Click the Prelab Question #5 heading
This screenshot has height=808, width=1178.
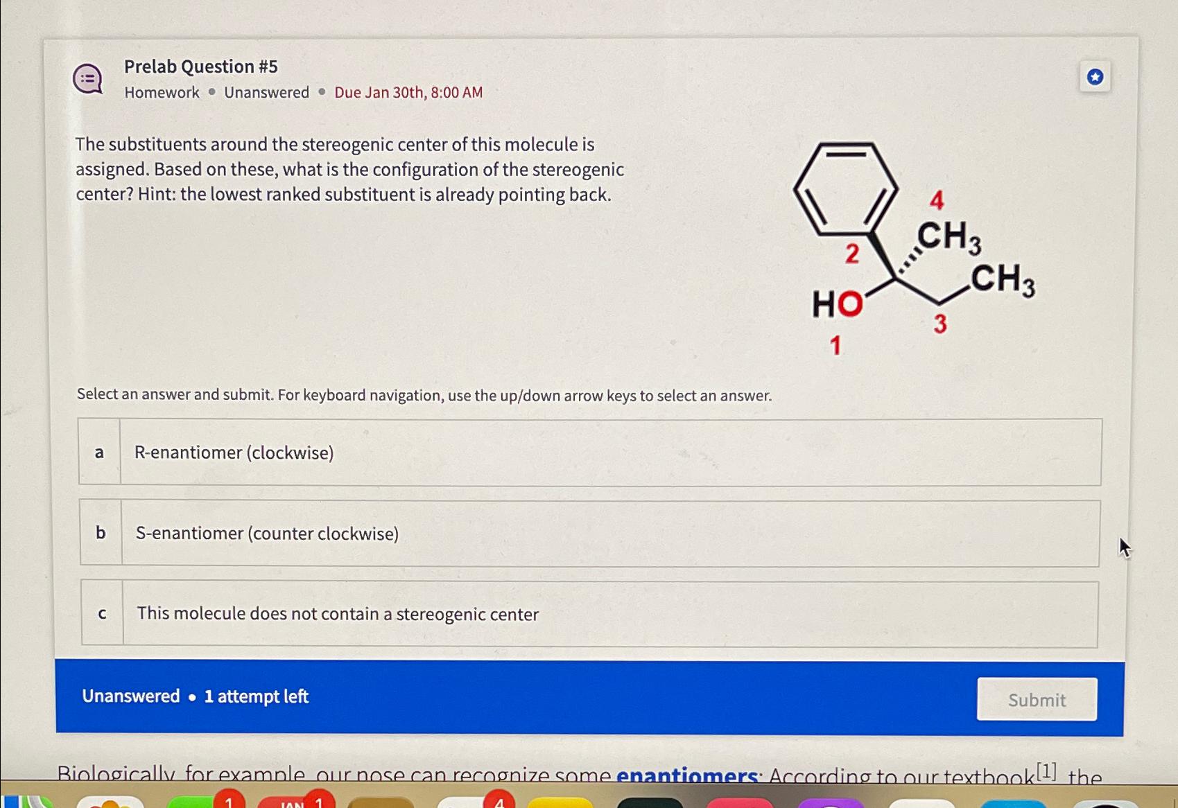pos(202,66)
